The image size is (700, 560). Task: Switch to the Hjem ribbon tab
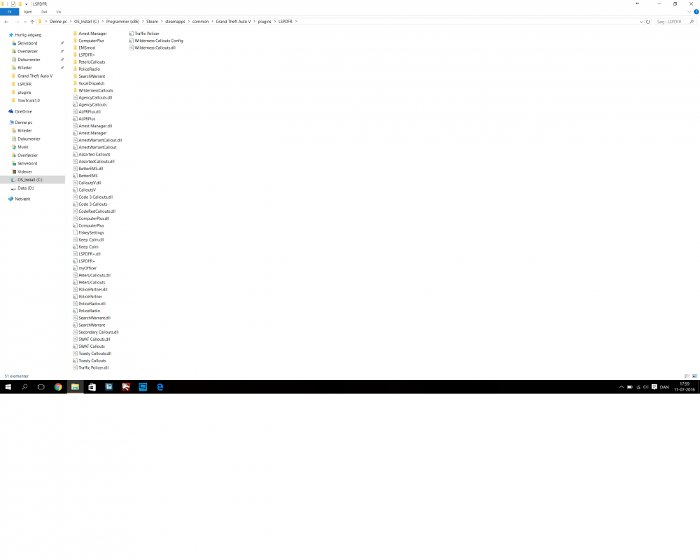point(28,12)
